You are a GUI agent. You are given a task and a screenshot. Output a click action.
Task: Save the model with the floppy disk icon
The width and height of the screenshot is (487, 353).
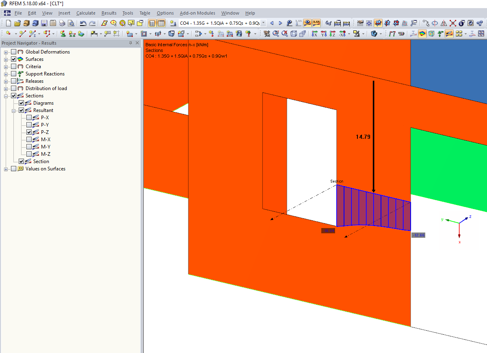pyautogui.click(x=44, y=23)
